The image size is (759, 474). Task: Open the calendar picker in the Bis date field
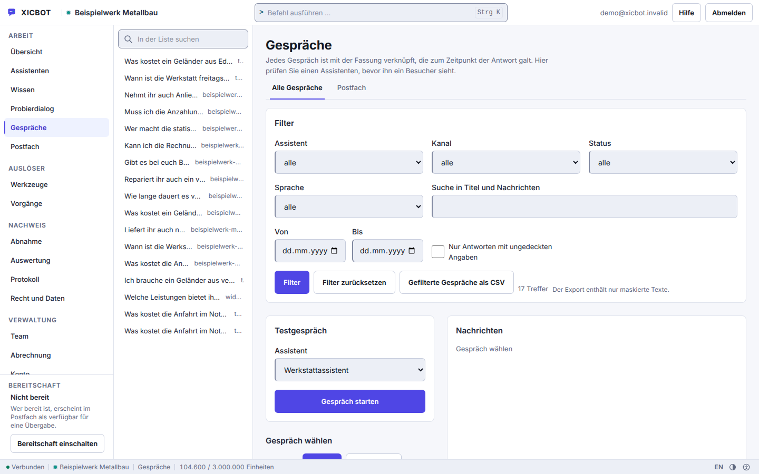click(x=412, y=251)
